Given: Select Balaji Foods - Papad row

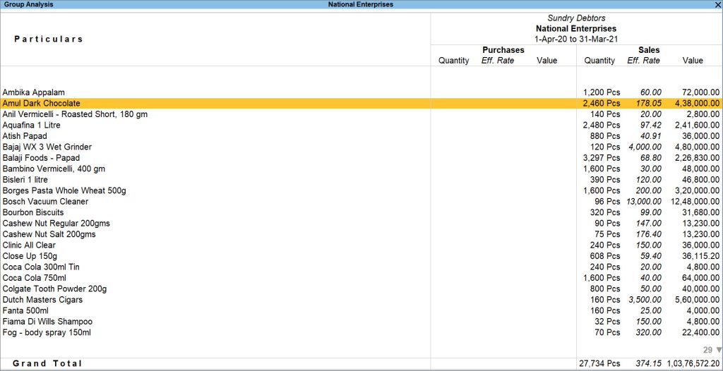Looking at the screenshot, I should [361, 158].
